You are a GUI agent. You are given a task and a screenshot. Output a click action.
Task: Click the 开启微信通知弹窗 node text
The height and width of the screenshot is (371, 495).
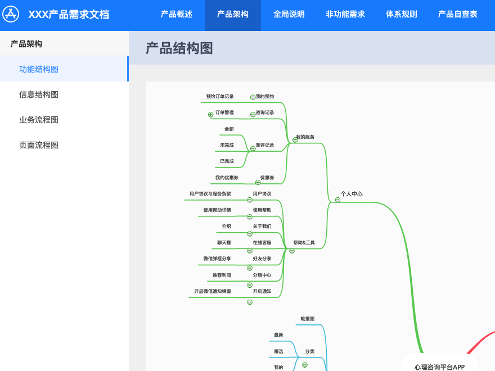213,291
